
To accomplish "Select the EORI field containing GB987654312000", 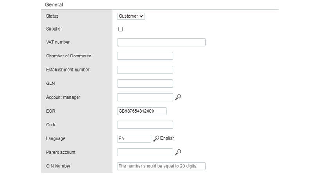I will coord(142,111).
